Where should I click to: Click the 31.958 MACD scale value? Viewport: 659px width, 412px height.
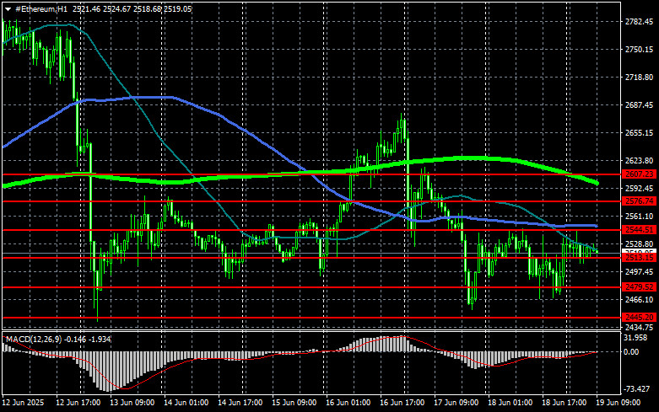[635, 338]
